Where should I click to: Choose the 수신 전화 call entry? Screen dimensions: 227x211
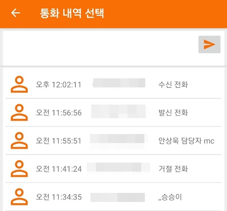[x=113, y=84]
